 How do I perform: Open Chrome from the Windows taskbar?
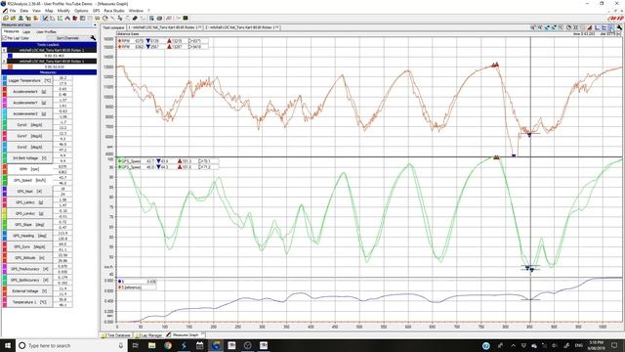(x=168, y=345)
